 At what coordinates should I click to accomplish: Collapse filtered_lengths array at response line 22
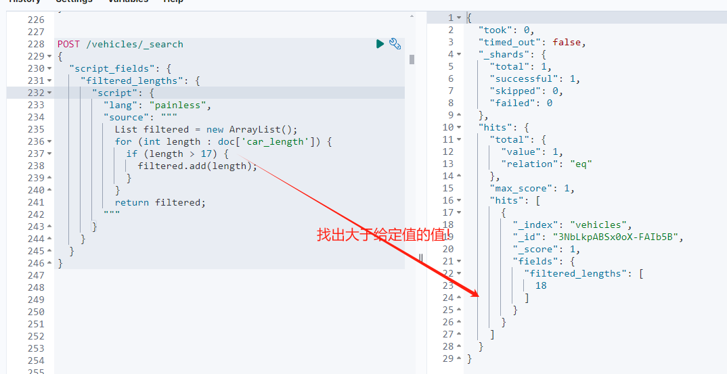[x=459, y=273]
